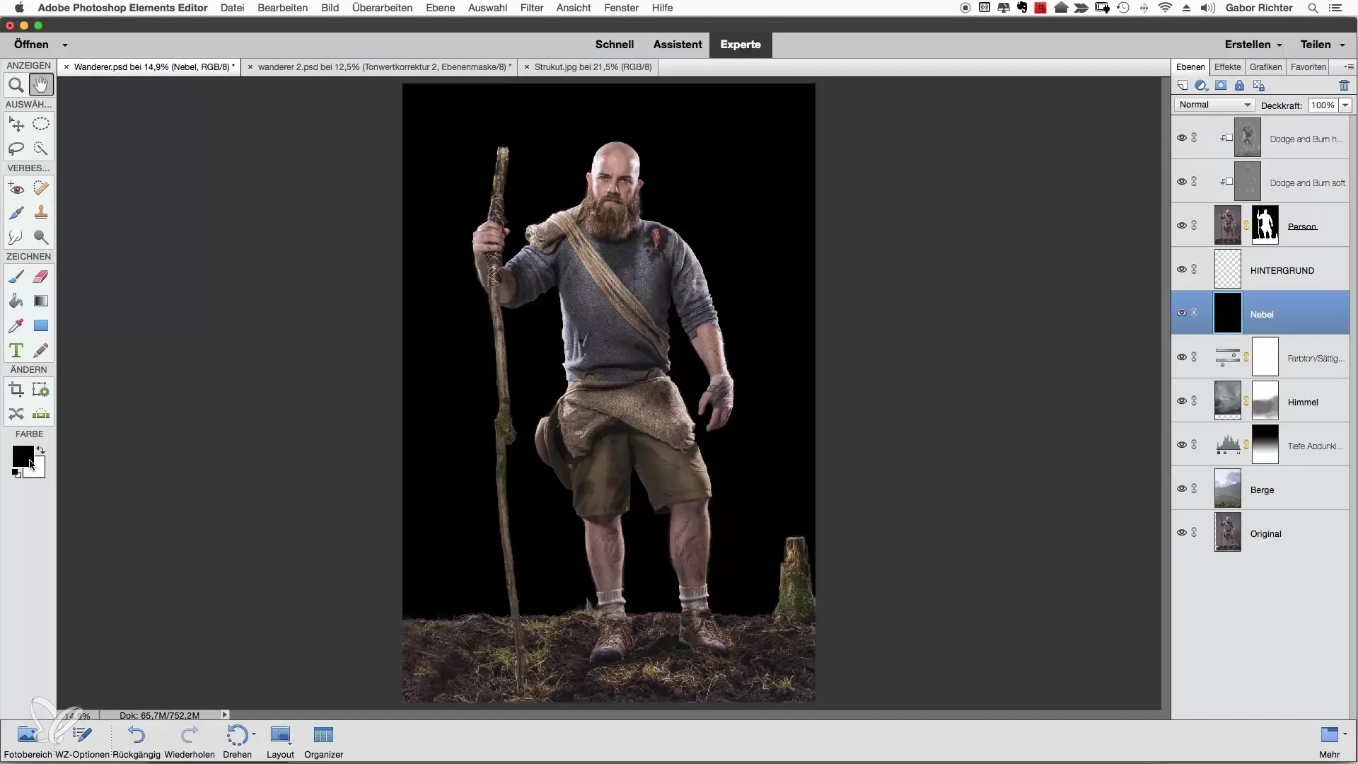
Task: Toggle visibility of Tiefe Abdunkeln layer
Action: pyautogui.click(x=1181, y=445)
